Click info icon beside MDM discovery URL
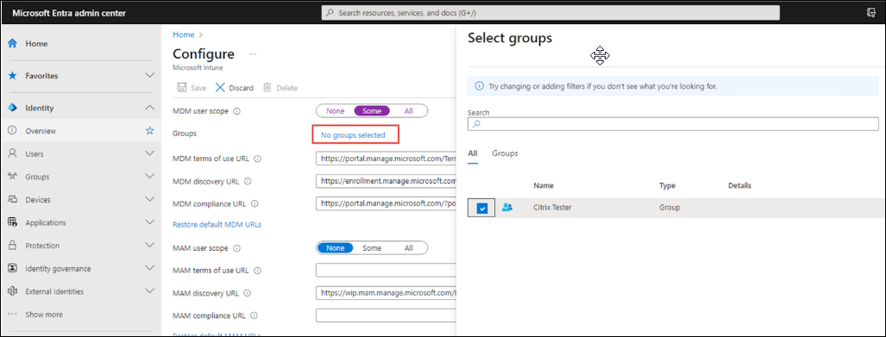886x337 pixels. [x=248, y=182]
